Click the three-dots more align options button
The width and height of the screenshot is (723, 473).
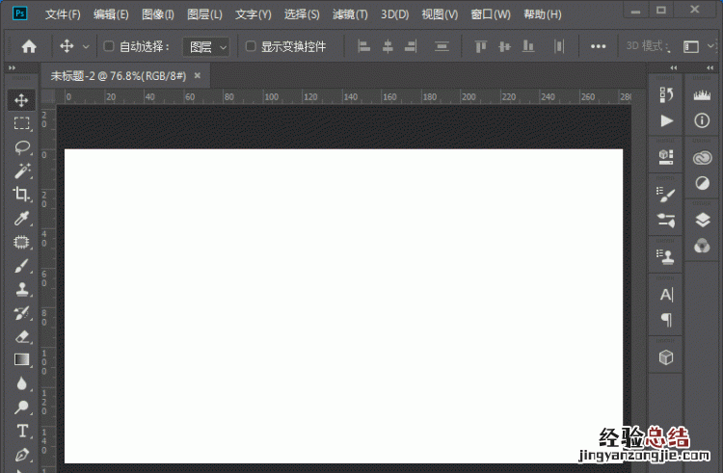598,46
